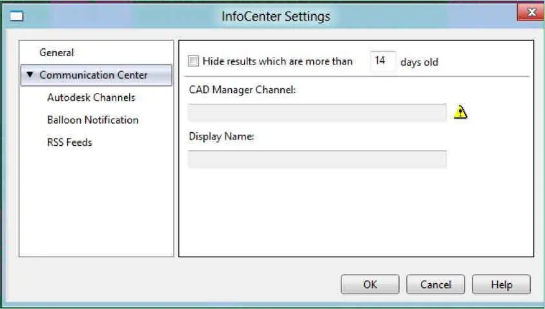Screen dimensions: 545x309
Task: Collapse the Communication Center triangle arrow
Action: 30,75
